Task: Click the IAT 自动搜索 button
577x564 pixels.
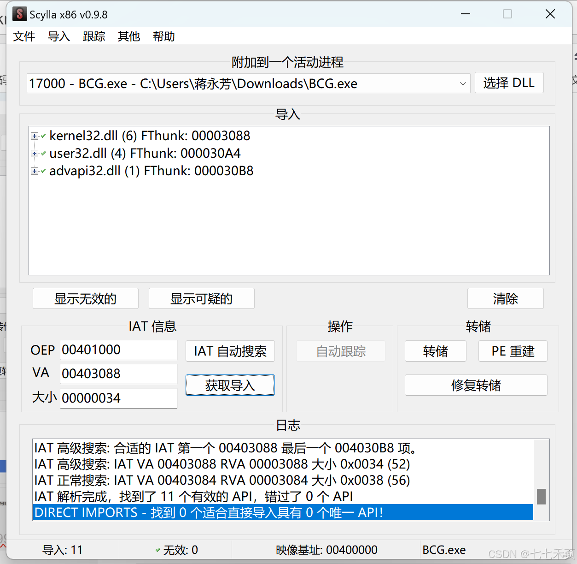Action: pyautogui.click(x=230, y=351)
